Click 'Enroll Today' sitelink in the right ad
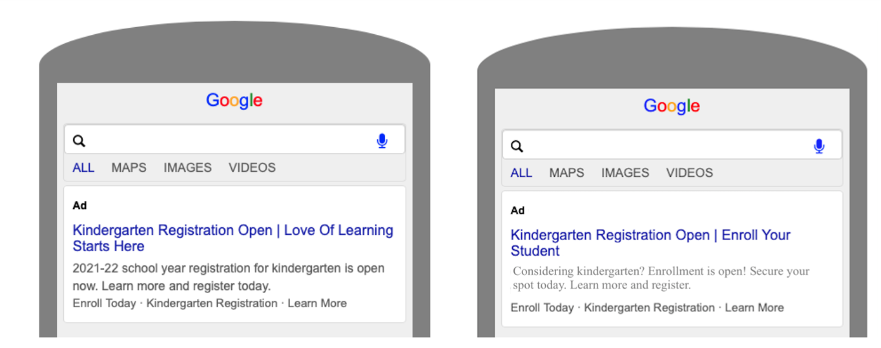This screenshot has width=881, height=348. 542,308
